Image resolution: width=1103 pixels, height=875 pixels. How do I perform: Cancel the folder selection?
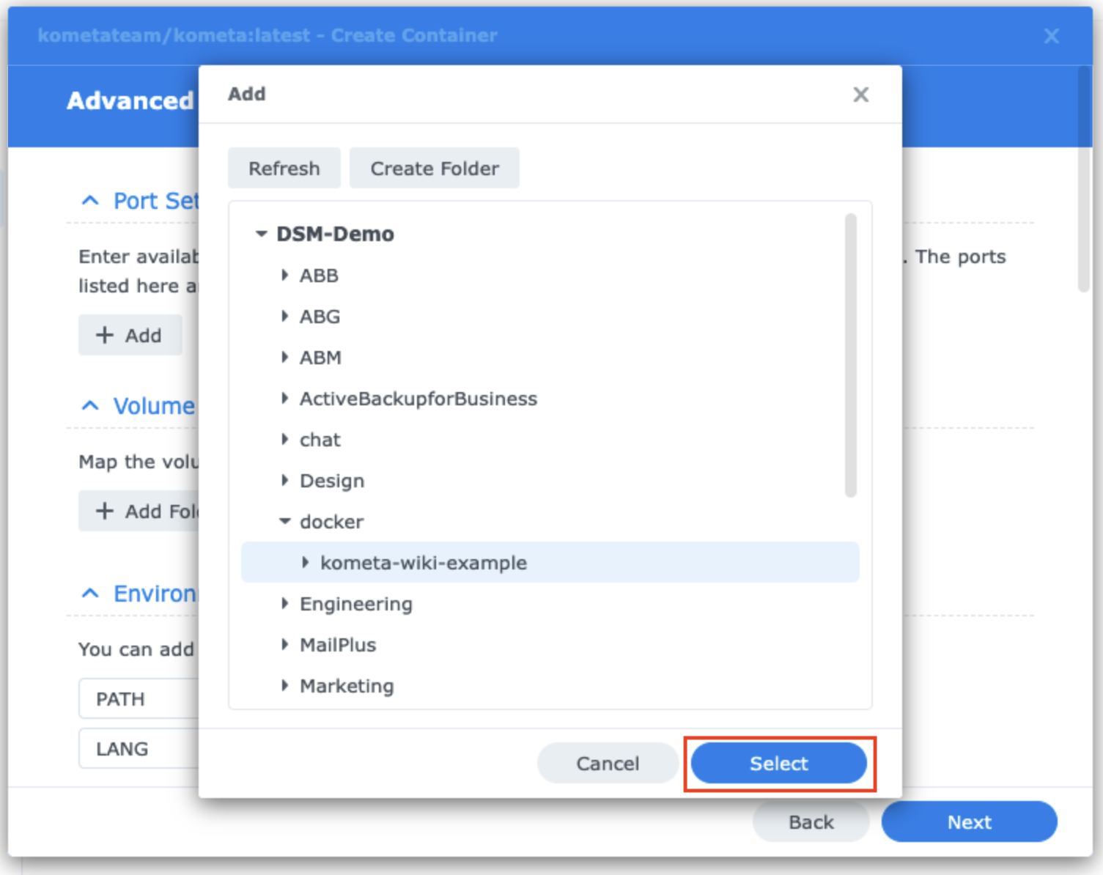pyautogui.click(x=608, y=763)
